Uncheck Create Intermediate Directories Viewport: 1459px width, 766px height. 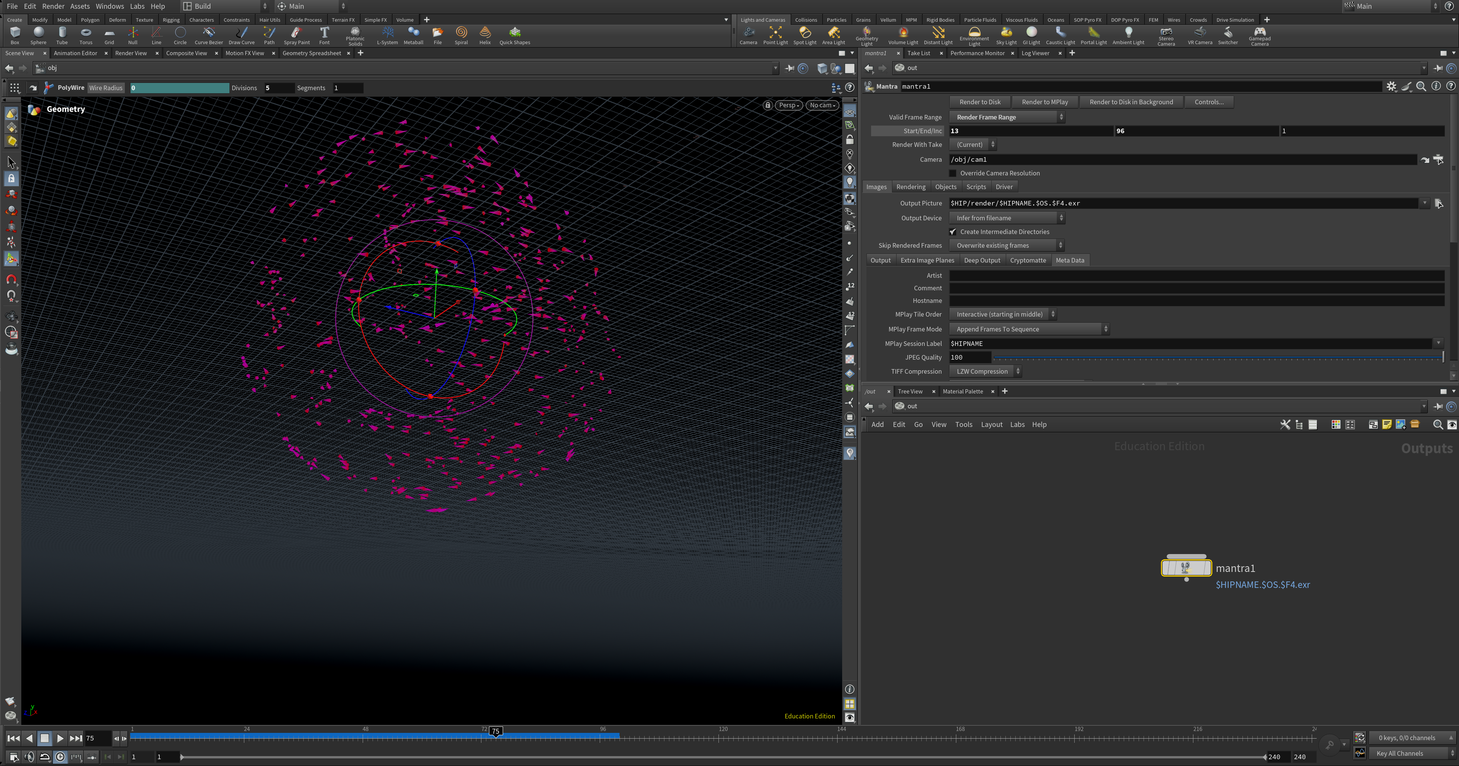click(x=952, y=232)
